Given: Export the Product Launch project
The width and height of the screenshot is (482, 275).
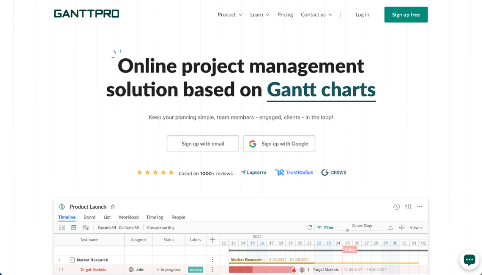Looking at the screenshot, I should [x=390, y=227].
